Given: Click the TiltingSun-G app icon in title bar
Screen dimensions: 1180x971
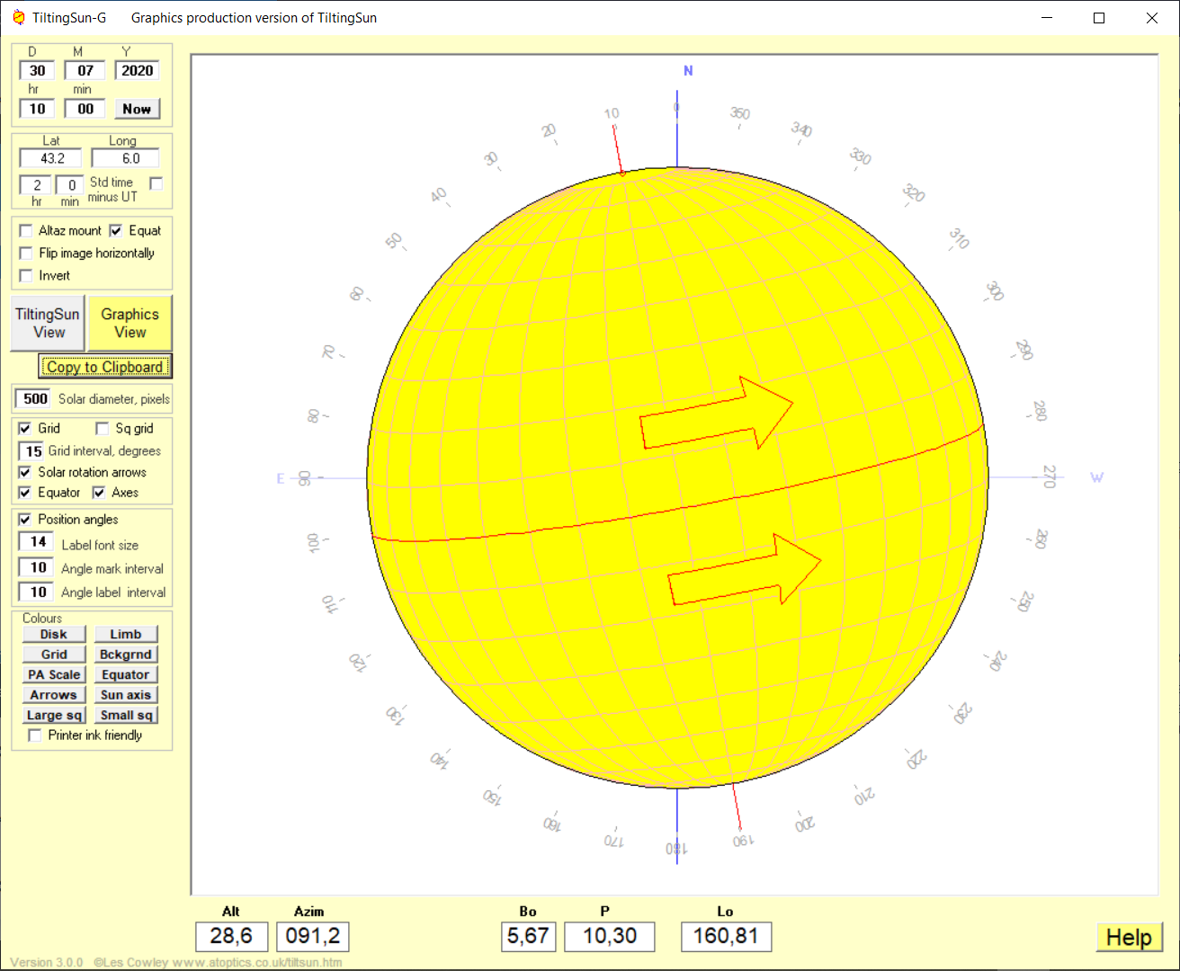Looking at the screenshot, I should (18, 18).
